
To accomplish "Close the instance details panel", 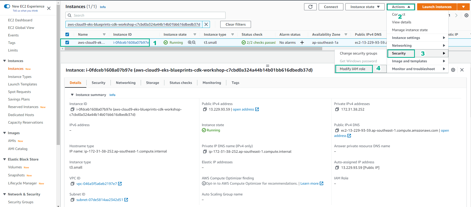I will [x=462, y=70].
